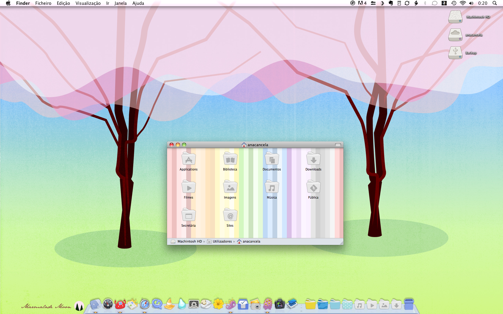Click the sync arrows menu bar icon
Image resolution: width=503 pixels, height=314 pixels.
[407, 3]
